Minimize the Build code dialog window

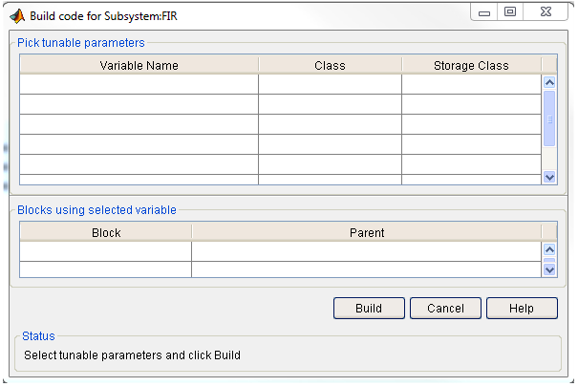pyautogui.click(x=485, y=13)
